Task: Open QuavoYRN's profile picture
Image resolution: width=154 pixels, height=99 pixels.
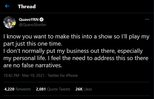Action: 10,22
